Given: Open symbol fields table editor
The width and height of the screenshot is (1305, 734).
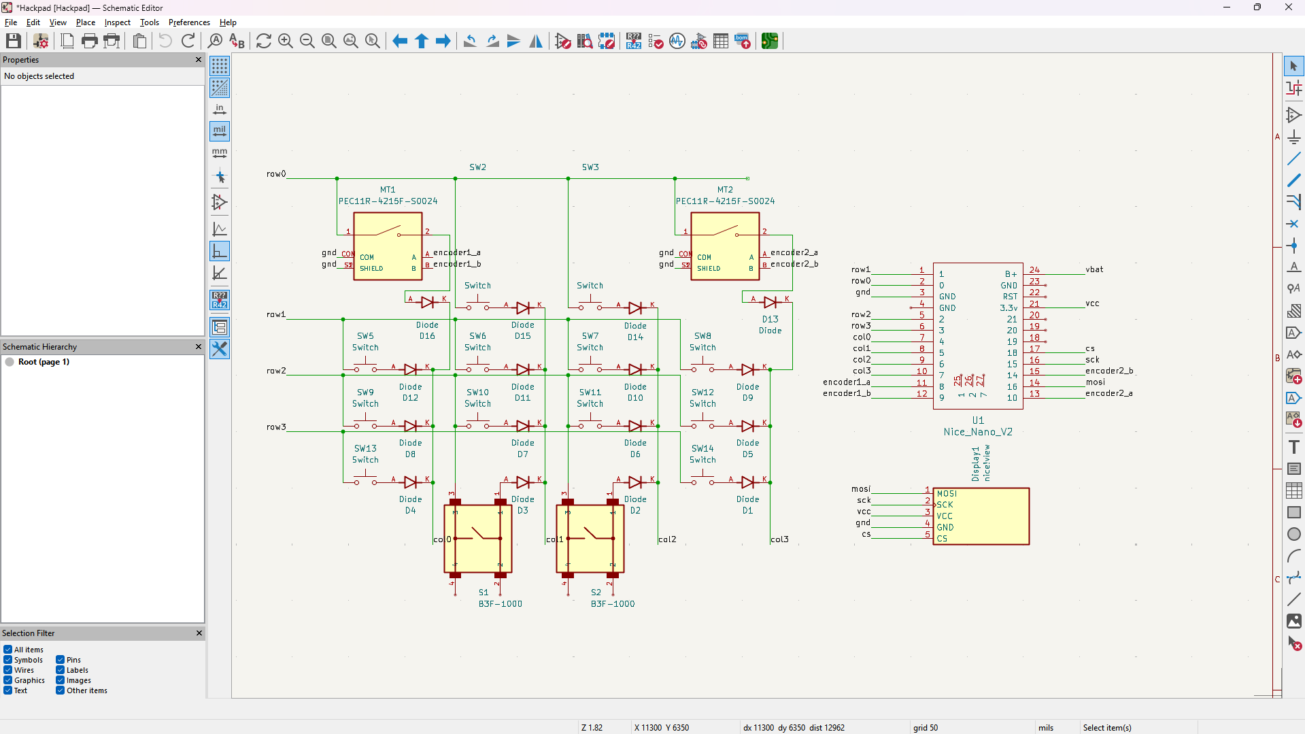Looking at the screenshot, I should pyautogui.click(x=721, y=41).
